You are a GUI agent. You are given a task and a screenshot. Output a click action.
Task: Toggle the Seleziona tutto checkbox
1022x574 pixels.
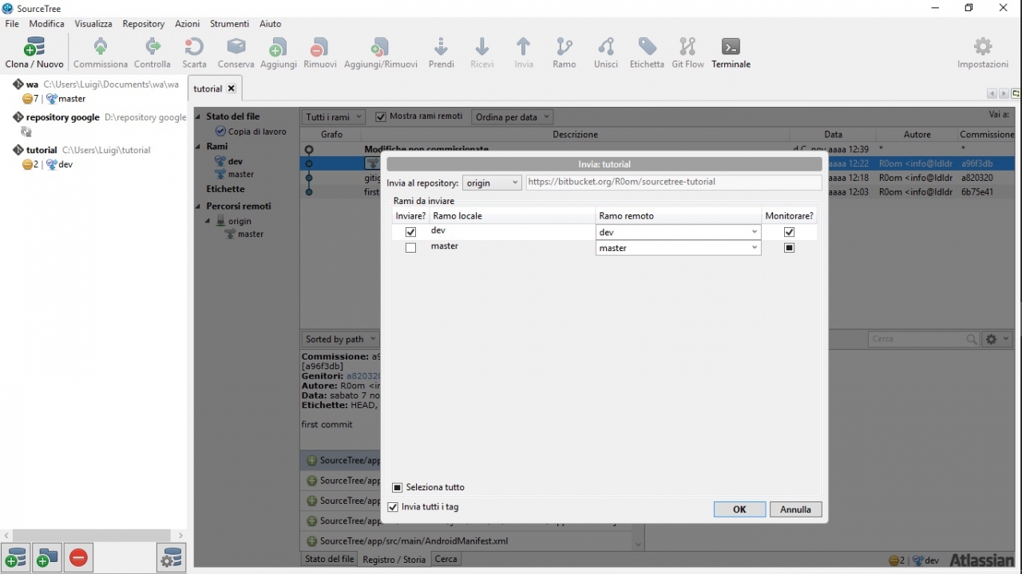(397, 487)
